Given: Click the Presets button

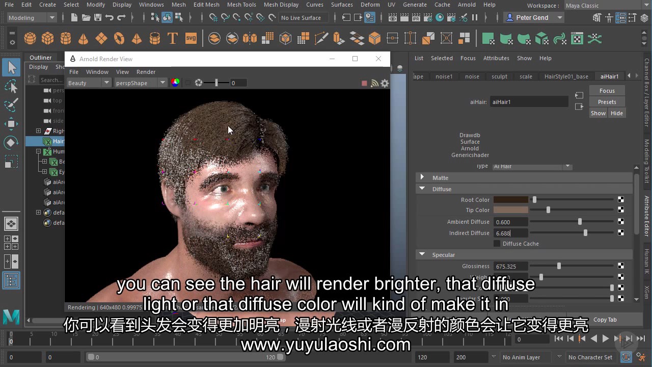Looking at the screenshot, I should pyautogui.click(x=607, y=102).
